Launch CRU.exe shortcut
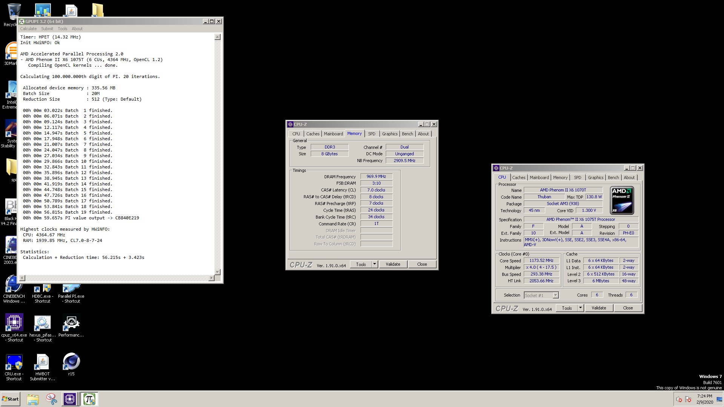Screen dimensions: 724x407 click(x=14, y=367)
